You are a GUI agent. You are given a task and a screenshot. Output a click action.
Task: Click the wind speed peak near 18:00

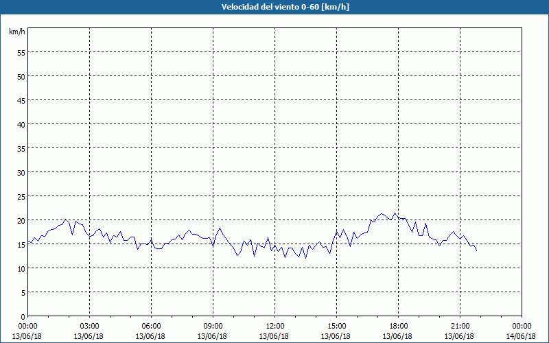(x=395, y=213)
